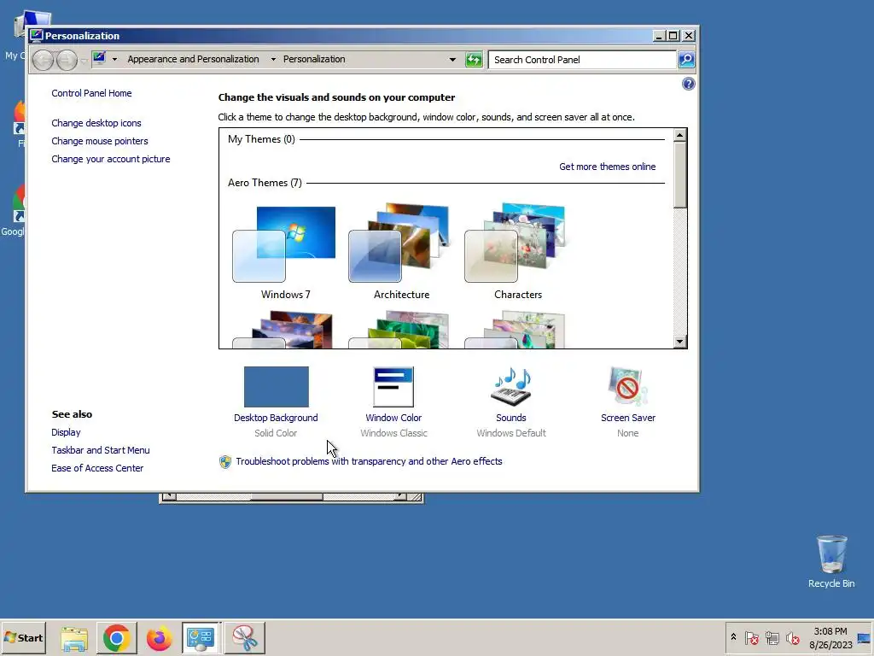Select the Characters theme
The height and width of the screenshot is (656, 874).
(x=517, y=253)
